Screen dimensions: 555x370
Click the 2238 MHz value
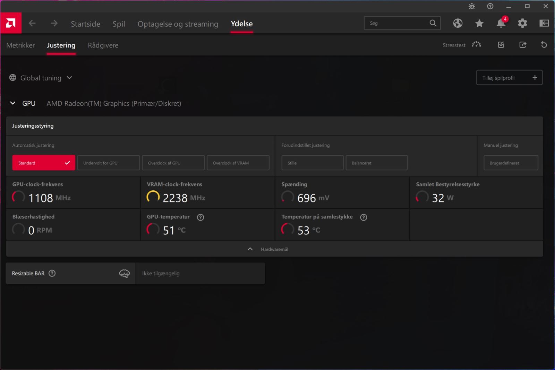pyautogui.click(x=184, y=198)
